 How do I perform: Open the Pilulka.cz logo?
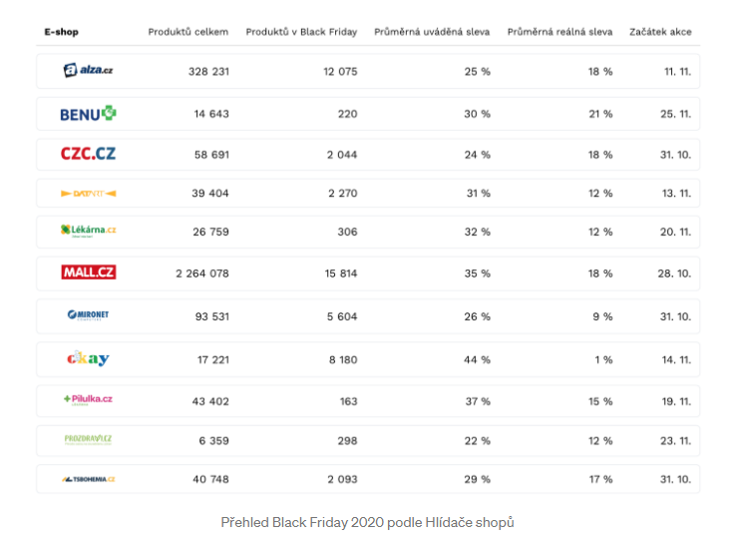point(89,400)
